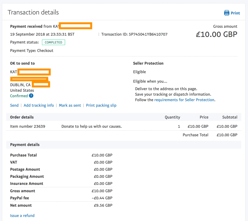Viewport: 248px width, 221px height.
Task: Click Item number 23639 in Order details
Action: (27, 126)
